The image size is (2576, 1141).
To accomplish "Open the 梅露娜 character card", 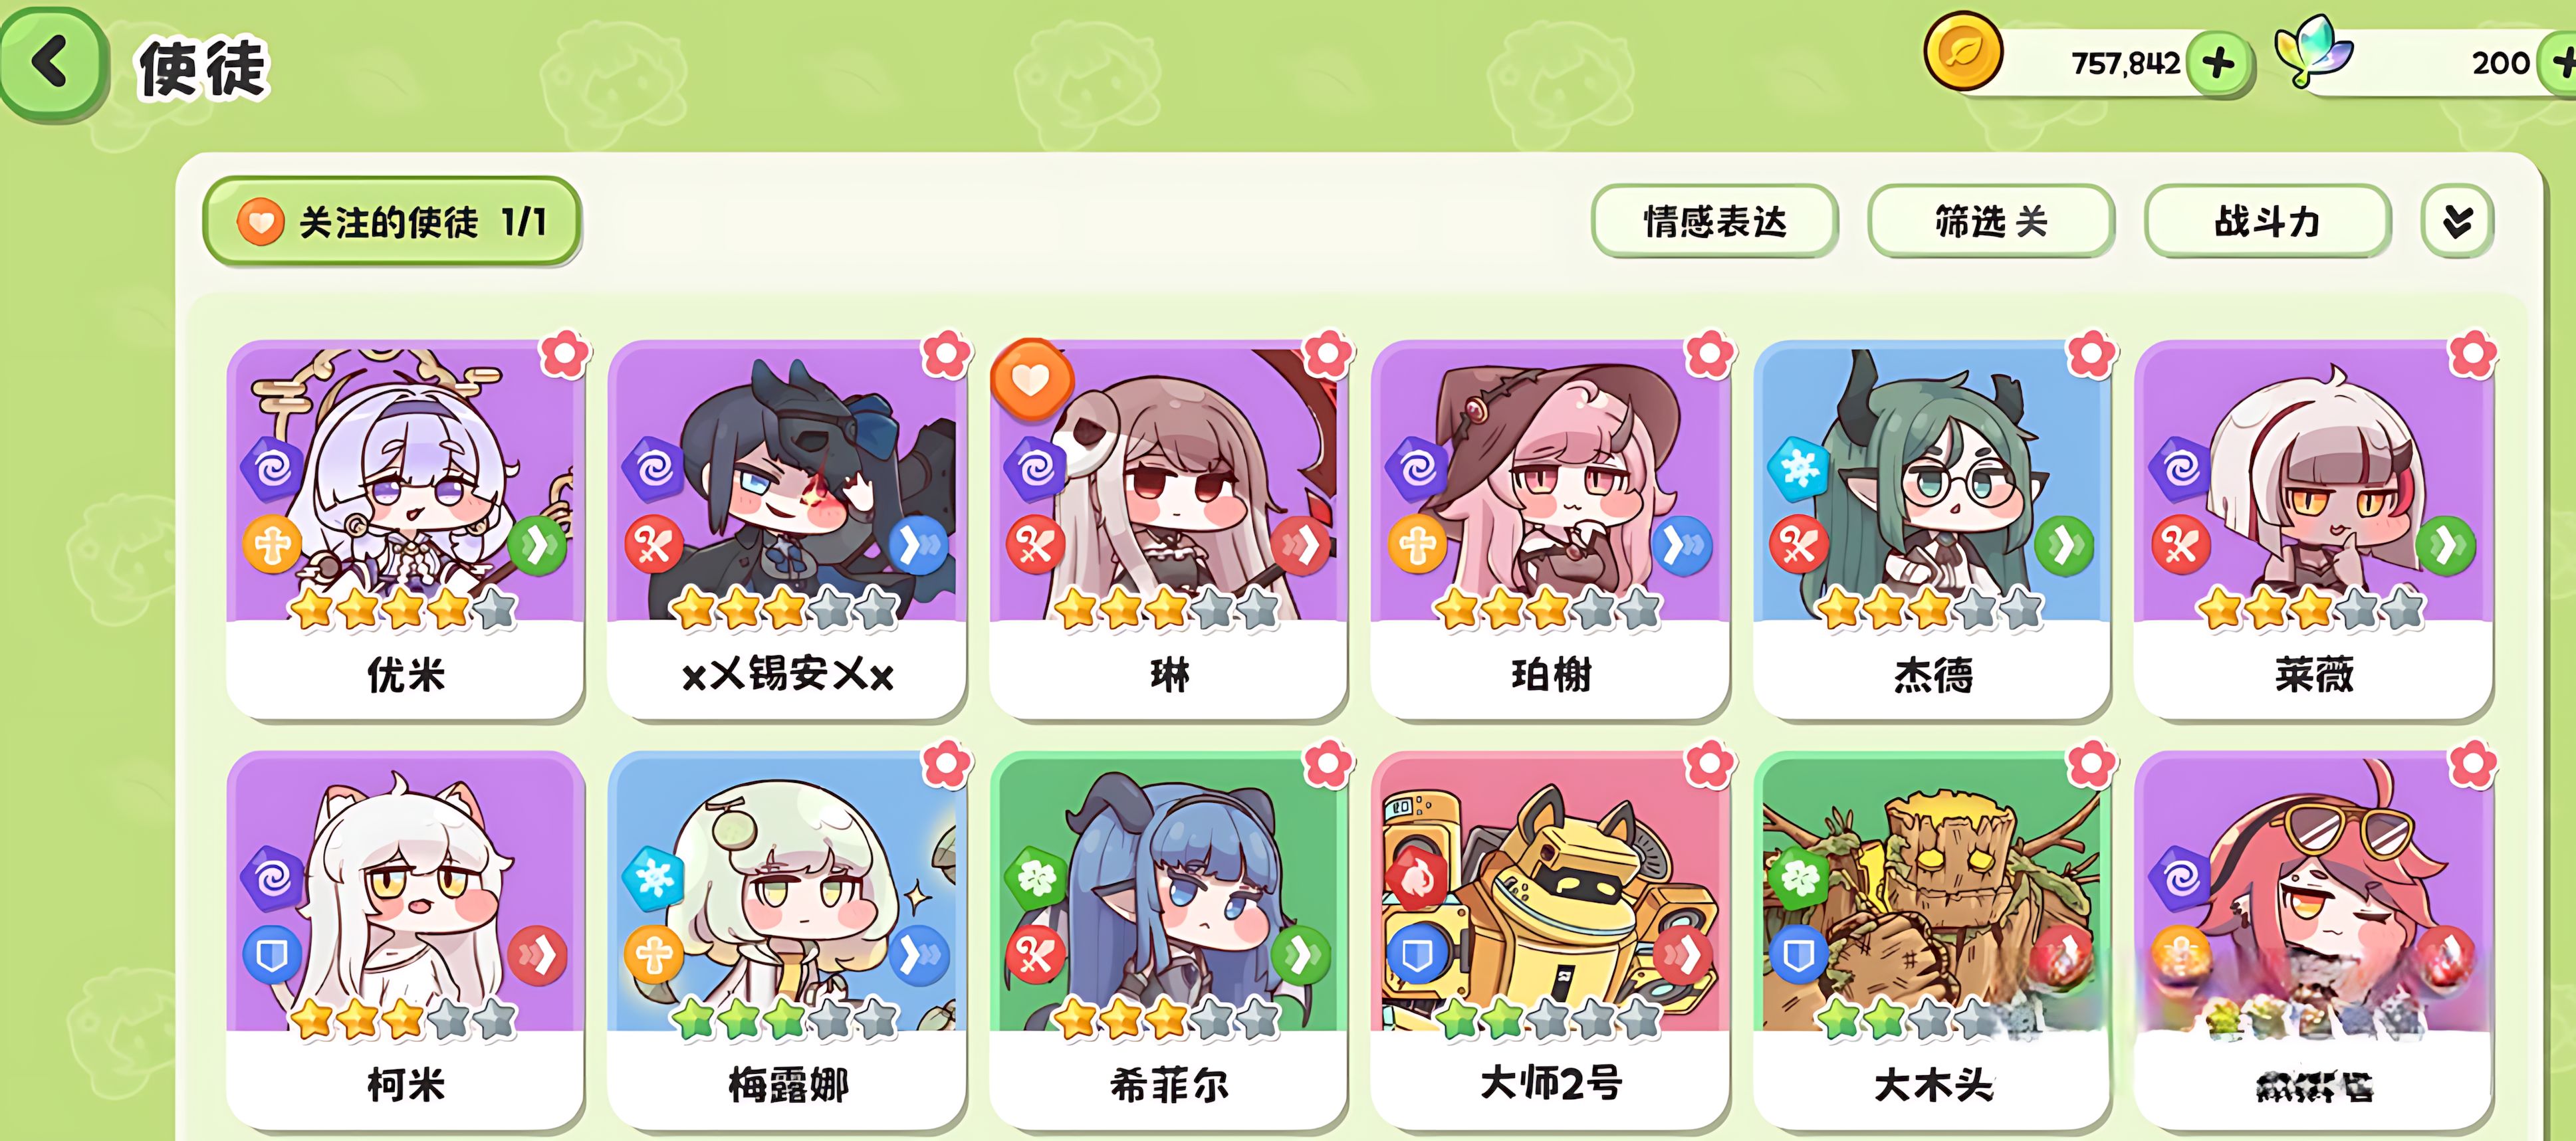I will click(787, 940).
